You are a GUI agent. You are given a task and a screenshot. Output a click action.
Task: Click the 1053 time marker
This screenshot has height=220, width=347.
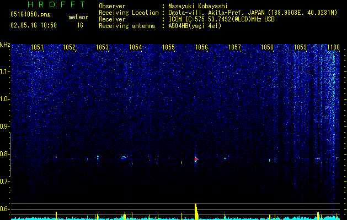click(x=103, y=47)
